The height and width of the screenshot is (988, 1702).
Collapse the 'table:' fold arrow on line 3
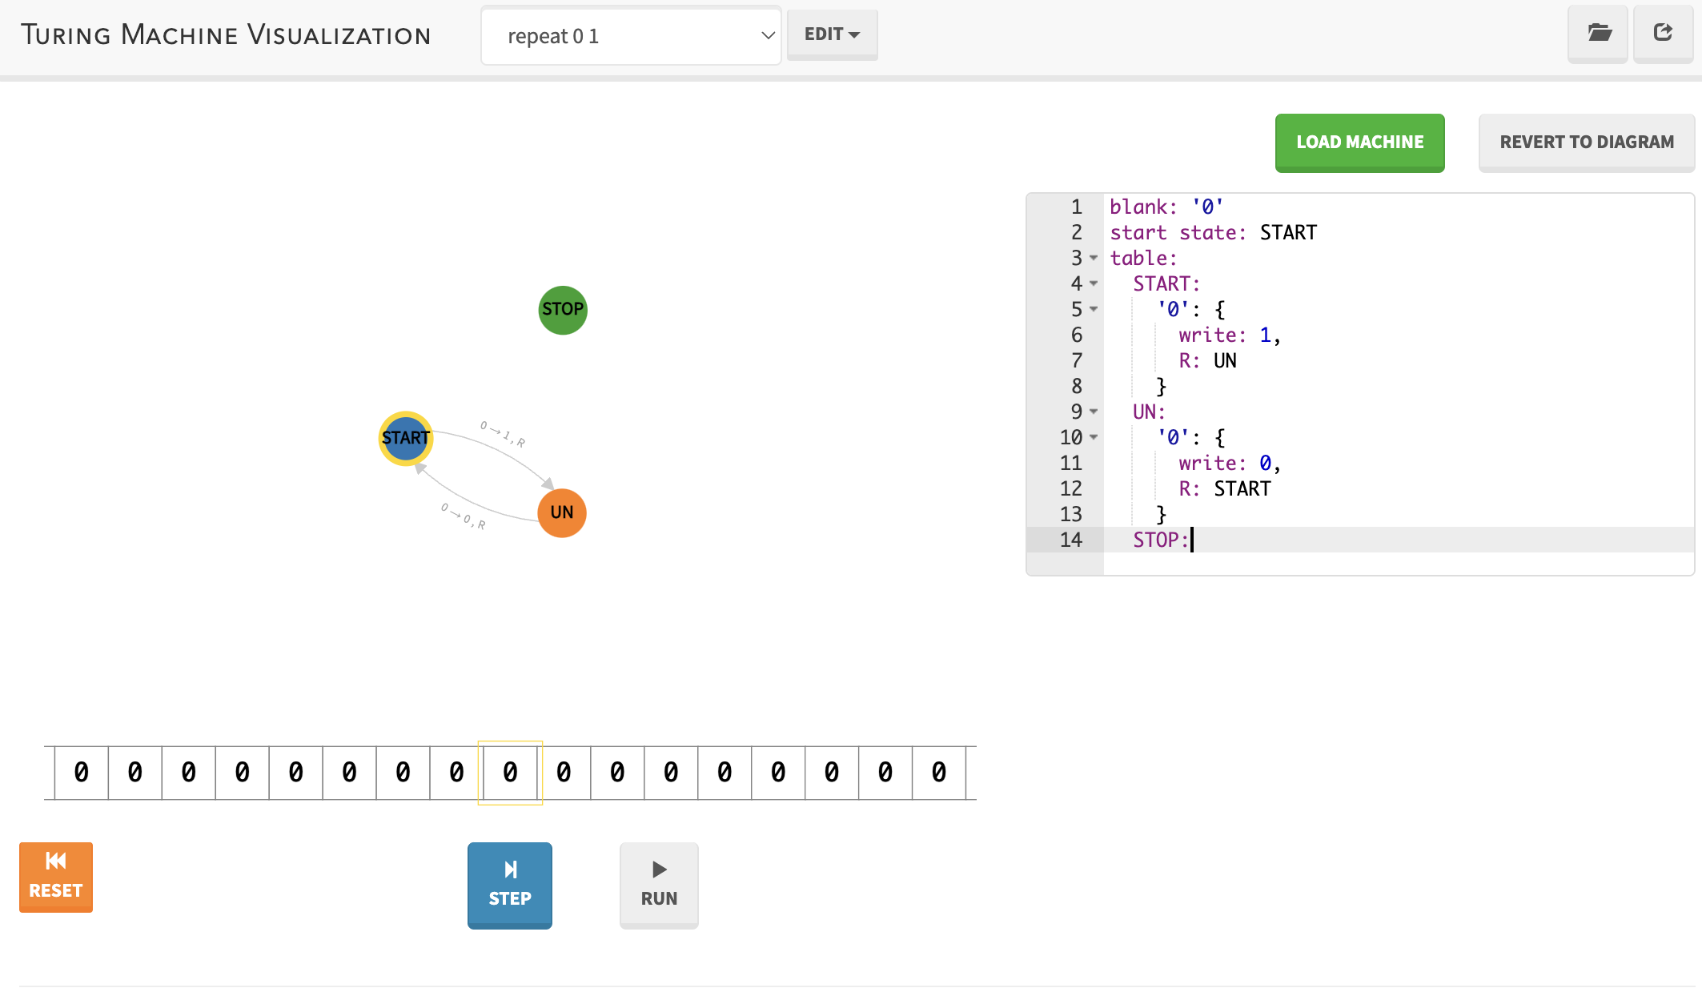[1094, 258]
